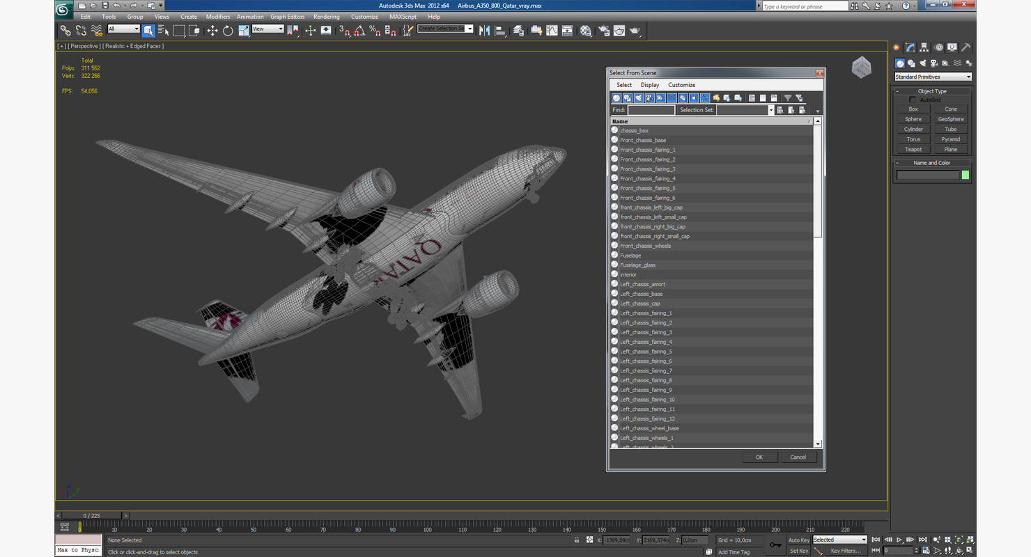Open the Rendering menu
1031x557 pixels.
tap(327, 17)
